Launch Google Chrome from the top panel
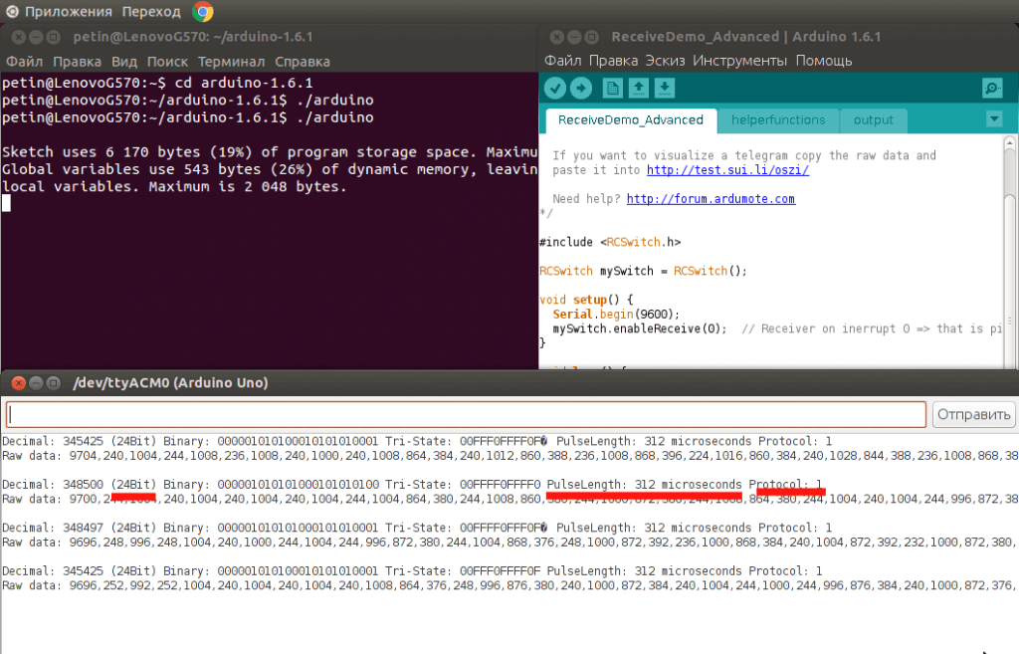 click(x=202, y=12)
